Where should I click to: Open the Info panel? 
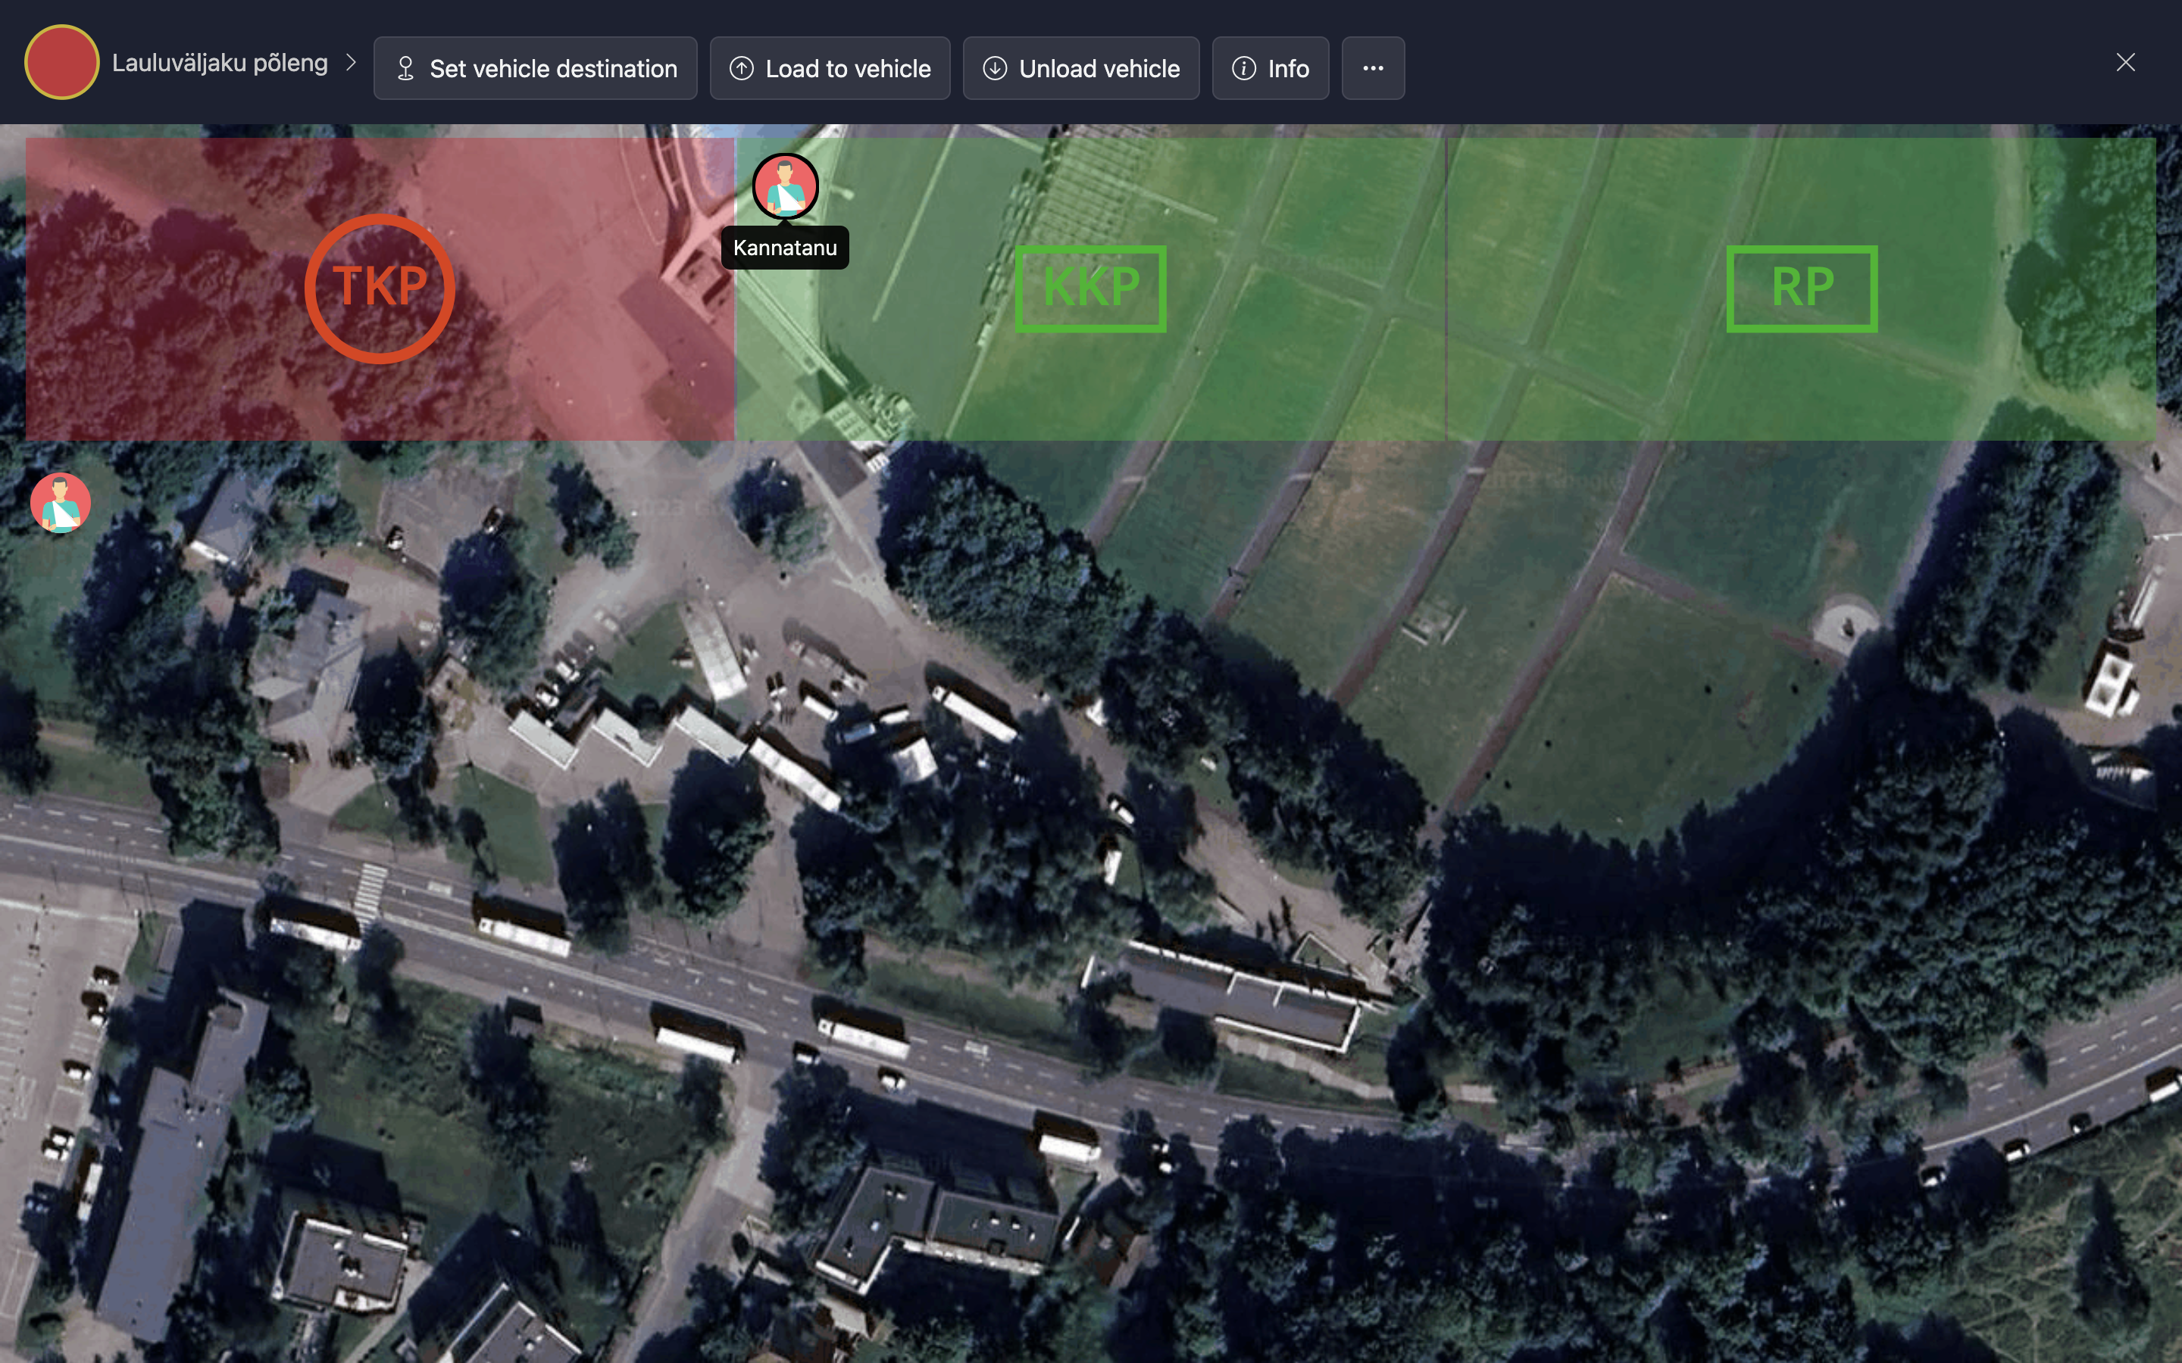pyautogui.click(x=1270, y=68)
